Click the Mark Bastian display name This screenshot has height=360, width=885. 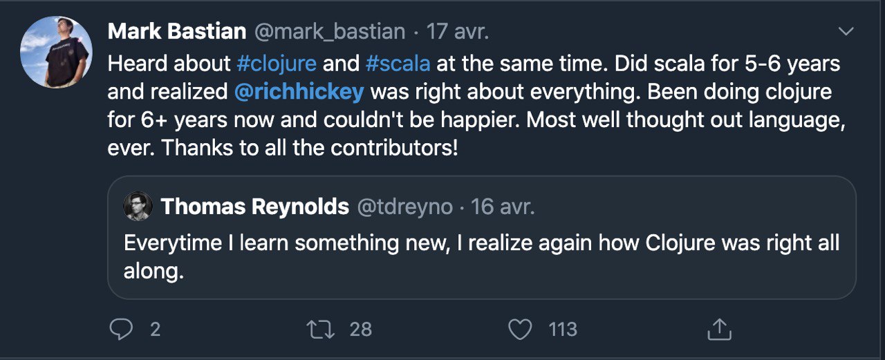(177, 32)
